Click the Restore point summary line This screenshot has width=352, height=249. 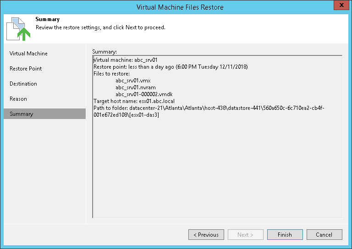170,67
